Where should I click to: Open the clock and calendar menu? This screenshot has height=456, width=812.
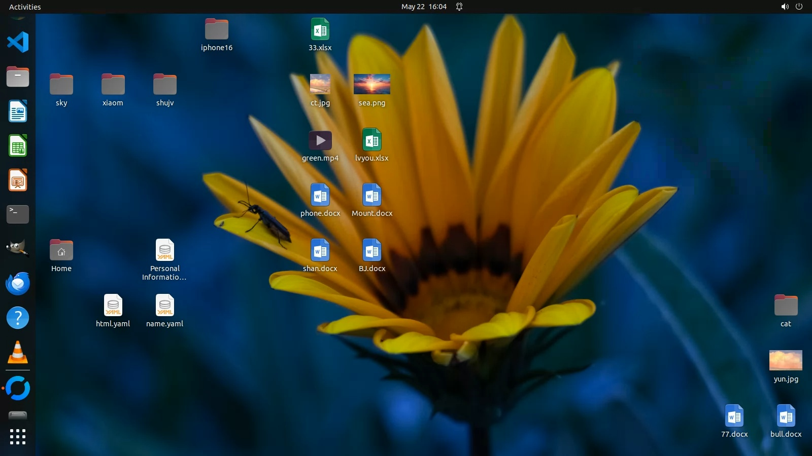(424, 7)
